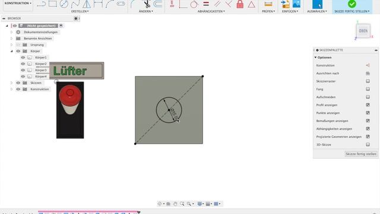380x214 pixels.
Task: Uncheck Abhängigkeiten anzeigen
Action: 368,128
